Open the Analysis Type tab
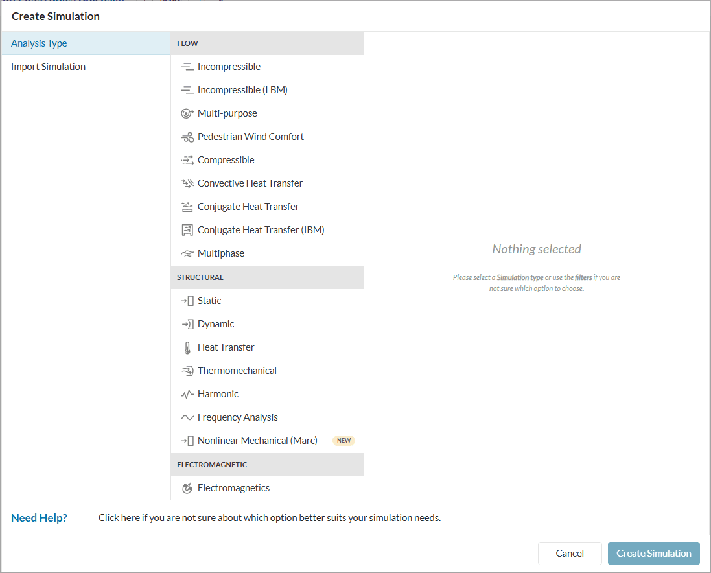 coord(39,43)
